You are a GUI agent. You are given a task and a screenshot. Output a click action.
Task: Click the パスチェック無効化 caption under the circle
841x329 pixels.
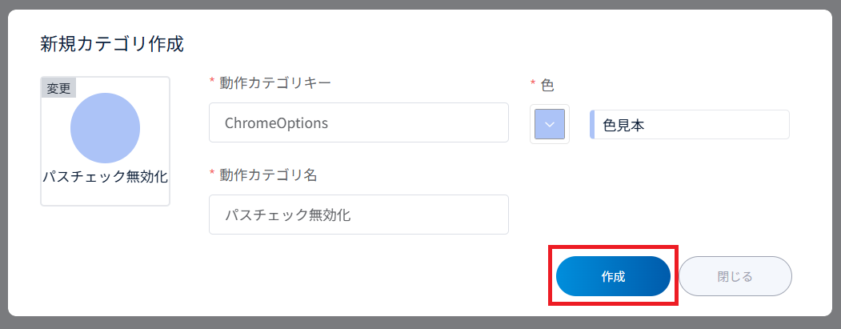(105, 176)
